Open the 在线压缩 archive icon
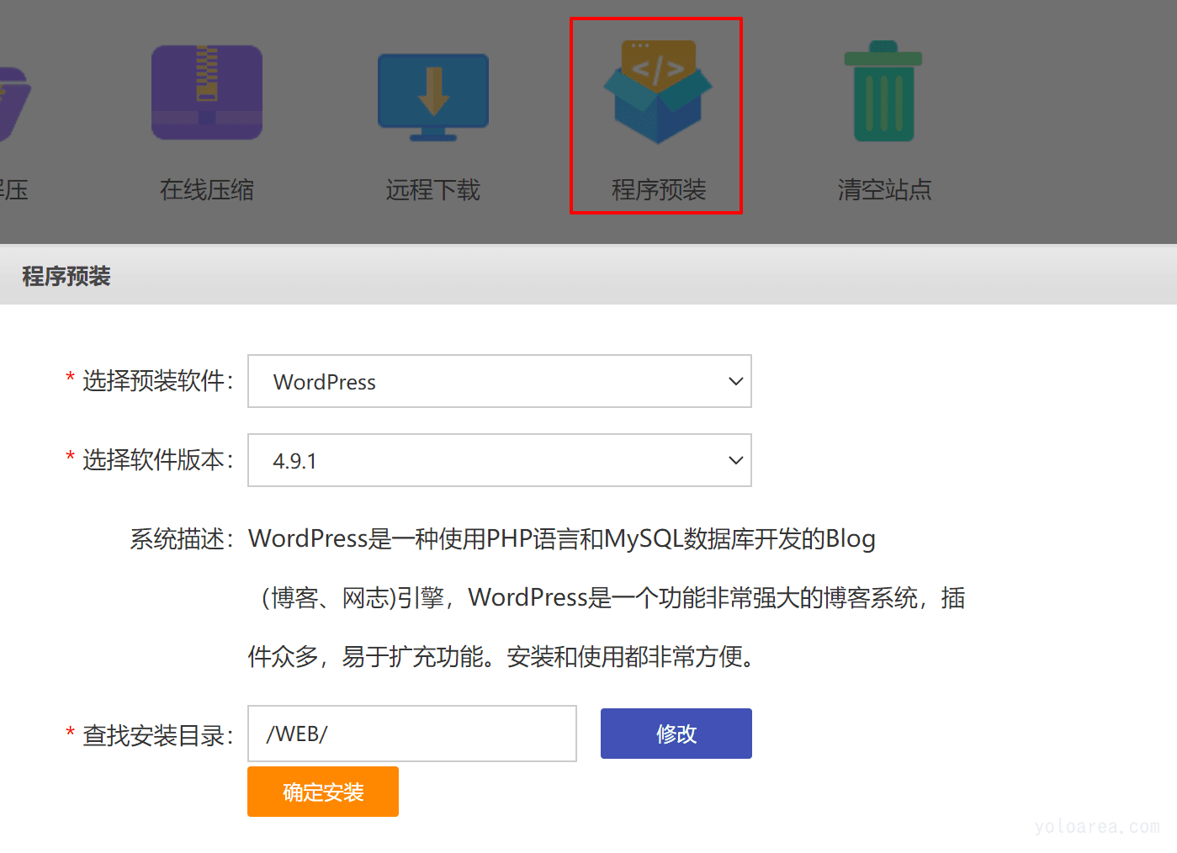Image resolution: width=1177 pixels, height=853 pixels. pos(207,93)
